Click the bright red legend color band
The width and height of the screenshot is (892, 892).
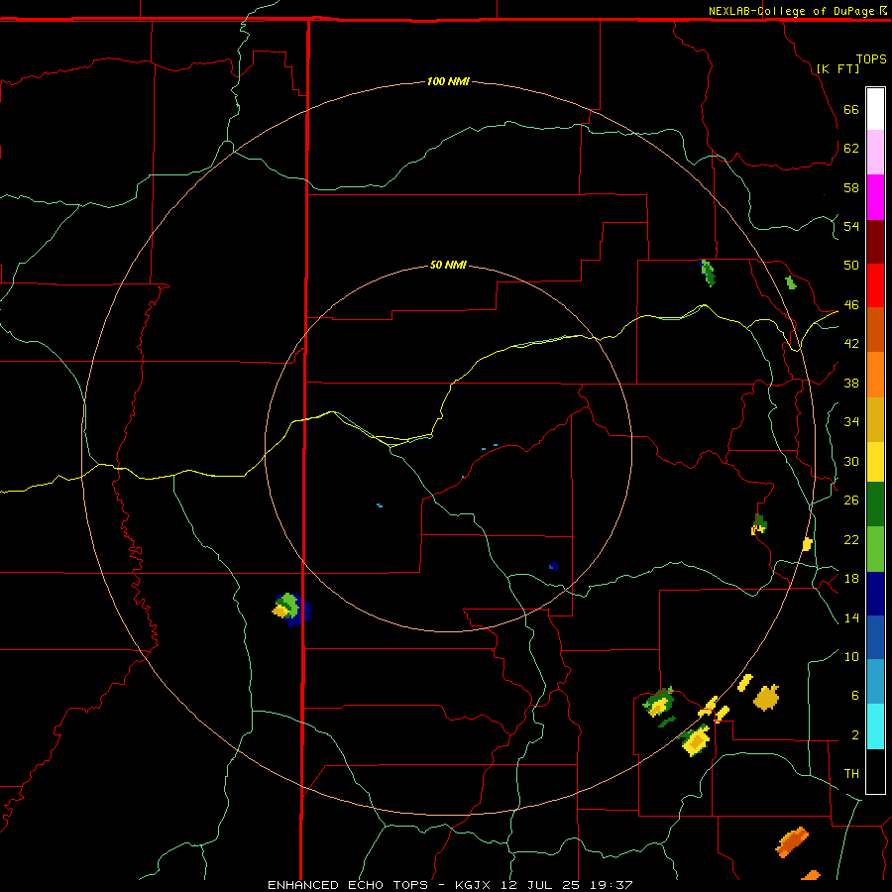pyautogui.click(x=875, y=285)
